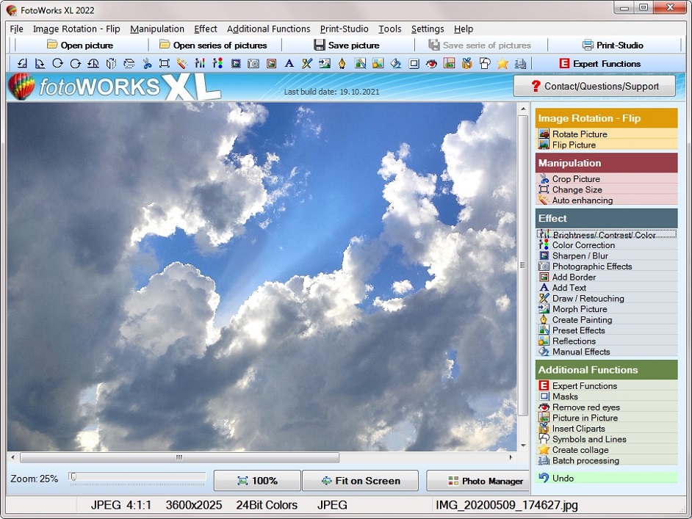Screen dimensions: 692x519
Task: Click the Add Text 'A' toolbar icon
Action: click(x=289, y=64)
